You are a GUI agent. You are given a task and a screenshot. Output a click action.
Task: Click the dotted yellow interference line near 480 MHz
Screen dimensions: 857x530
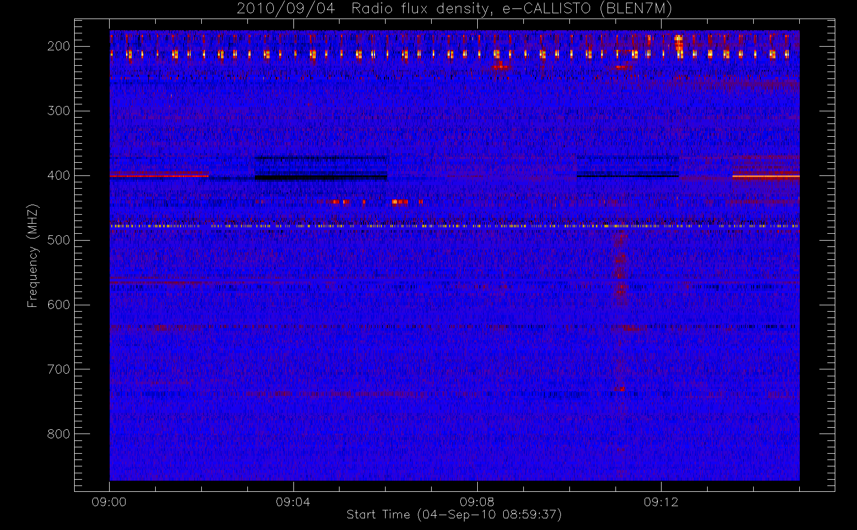click(454, 226)
